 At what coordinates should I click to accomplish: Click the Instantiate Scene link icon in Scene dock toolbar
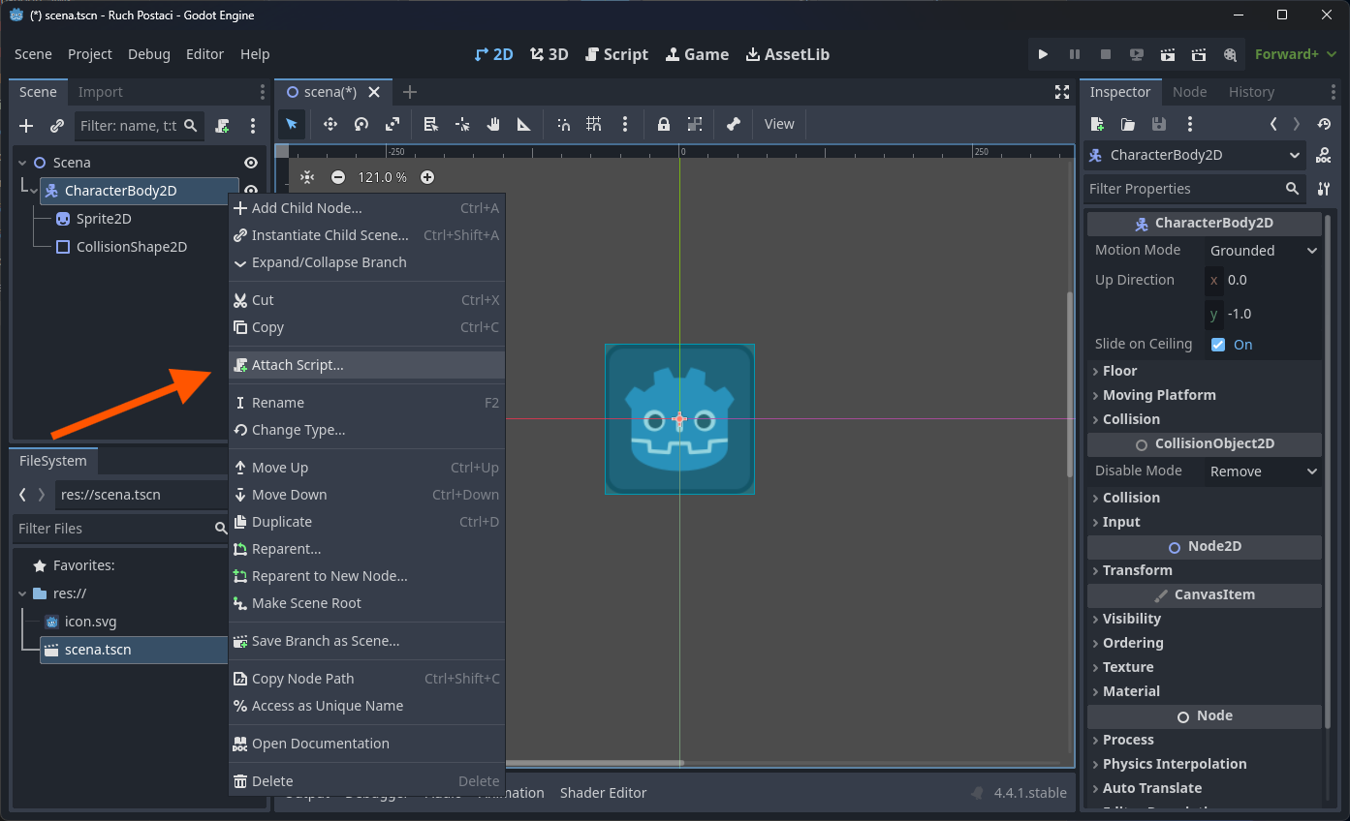coord(57,125)
